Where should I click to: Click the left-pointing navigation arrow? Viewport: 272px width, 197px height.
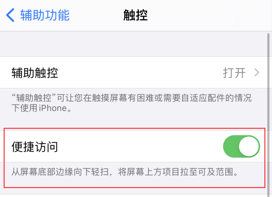click(x=9, y=15)
